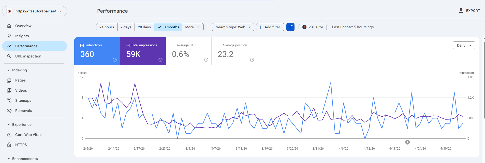Click the Add filter button
The image size is (485, 163).
[x=270, y=27]
